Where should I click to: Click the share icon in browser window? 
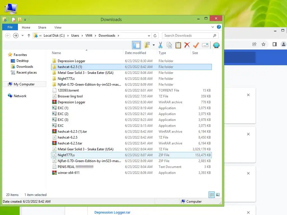pyautogui.click(x=254, y=44)
